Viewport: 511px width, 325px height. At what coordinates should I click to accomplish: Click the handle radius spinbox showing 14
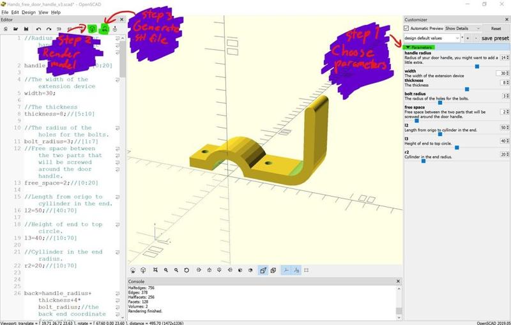(x=504, y=57)
